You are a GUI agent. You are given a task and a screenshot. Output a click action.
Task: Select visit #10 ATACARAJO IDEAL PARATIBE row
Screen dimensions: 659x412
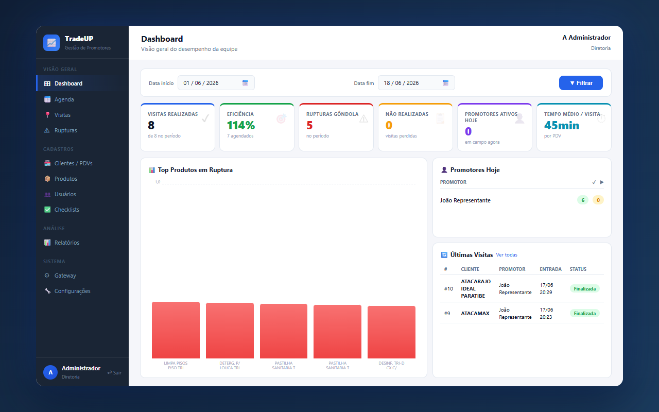[x=522, y=289]
